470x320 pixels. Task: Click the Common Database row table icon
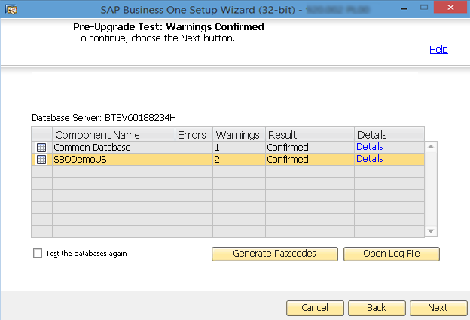point(41,148)
